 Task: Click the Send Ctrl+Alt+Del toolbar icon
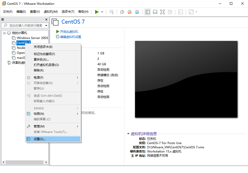pos(112,12)
